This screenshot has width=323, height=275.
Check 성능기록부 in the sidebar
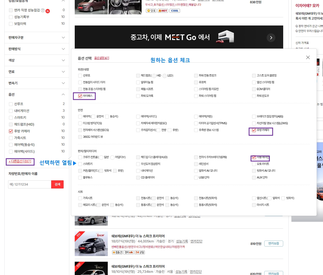tap(11, 17)
